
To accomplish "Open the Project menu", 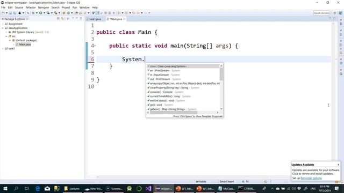I will (66, 8).
